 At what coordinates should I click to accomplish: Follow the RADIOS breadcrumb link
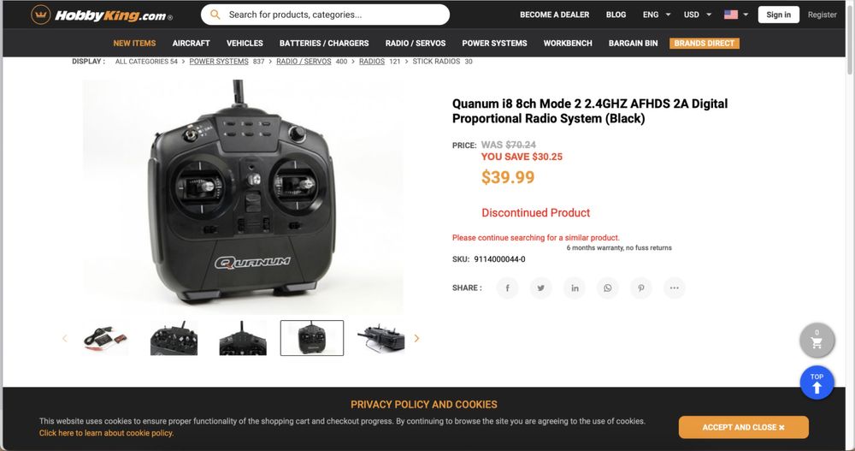pos(372,62)
